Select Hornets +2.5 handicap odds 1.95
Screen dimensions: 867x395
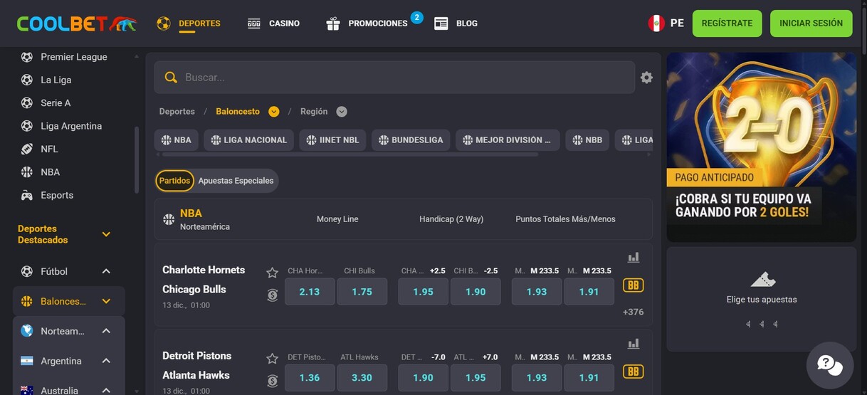(x=423, y=292)
